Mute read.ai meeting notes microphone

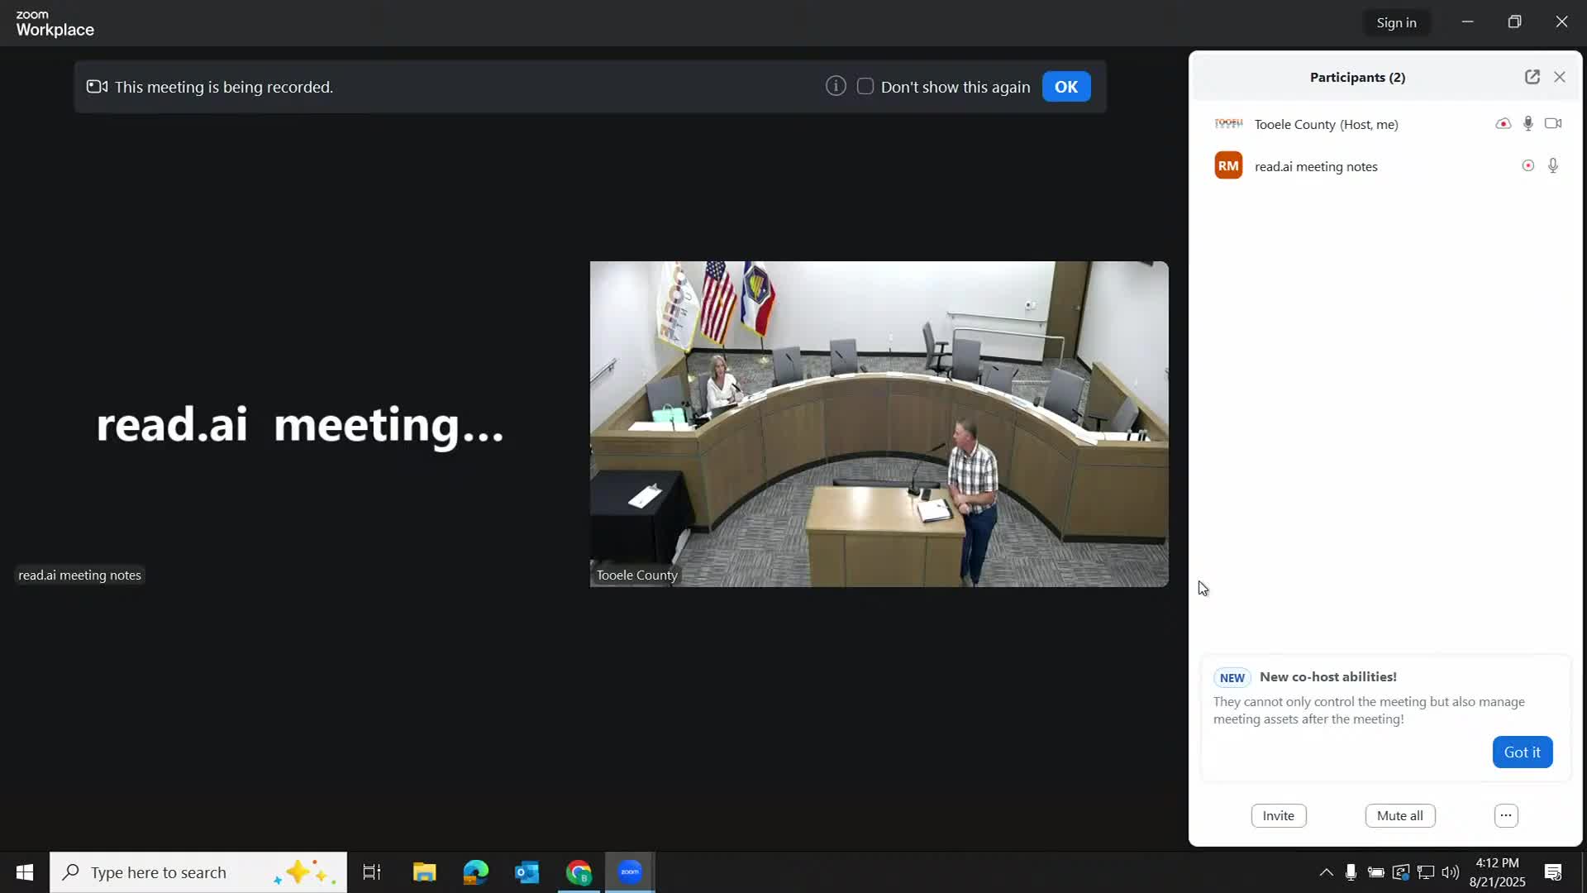point(1553,165)
